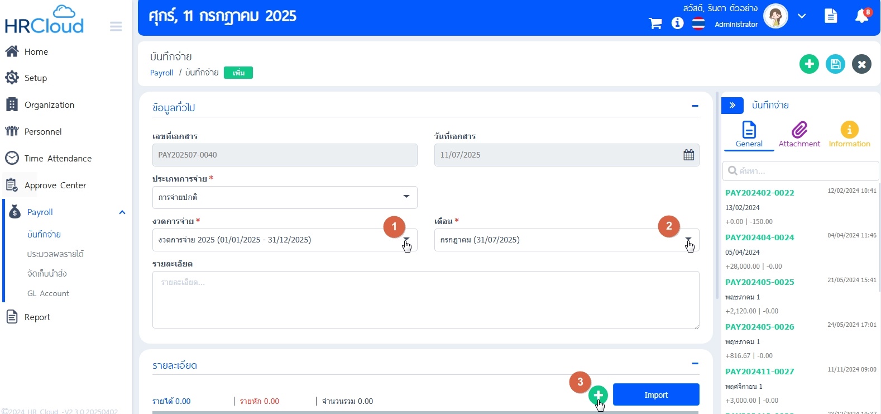Viewport: 881px width, 414px height.
Task: Collapse the side panel with double-chevron button
Action: tap(732, 105)
